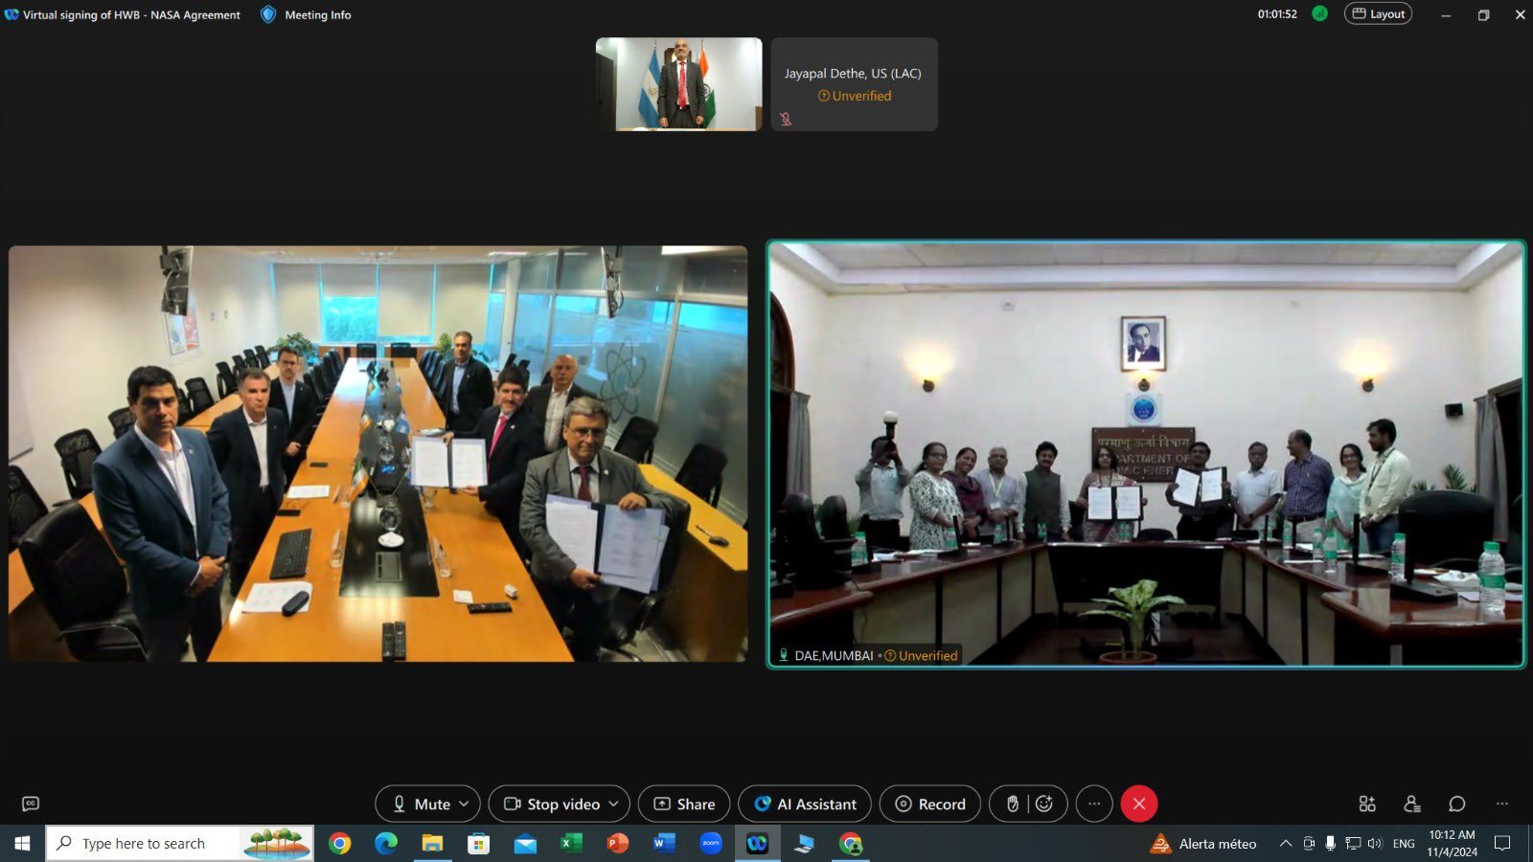Viewport: 1533px width, 862px height.
Task: Start recording the meeting
Action: (929, 804)
